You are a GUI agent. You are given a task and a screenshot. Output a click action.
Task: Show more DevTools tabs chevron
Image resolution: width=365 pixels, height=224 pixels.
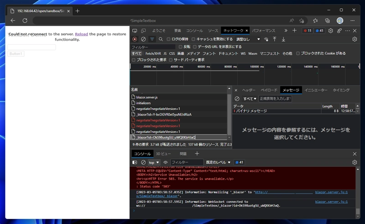point(286,31)
